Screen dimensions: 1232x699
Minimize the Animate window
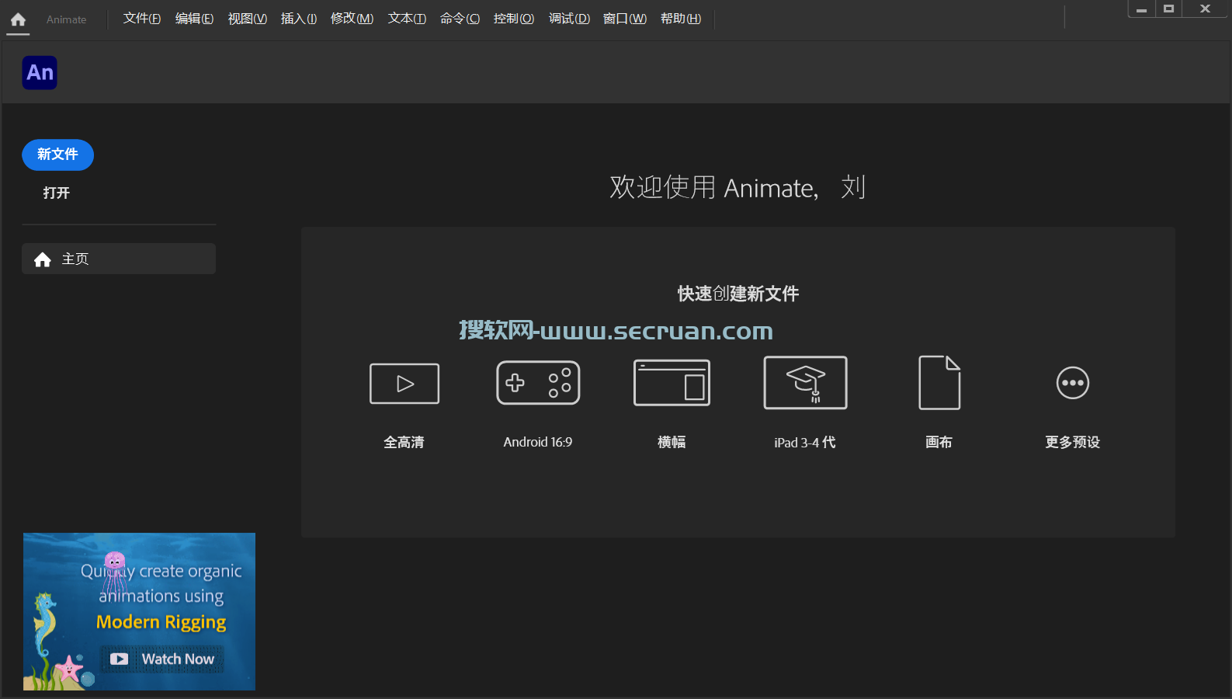(x=1141, y=9)
